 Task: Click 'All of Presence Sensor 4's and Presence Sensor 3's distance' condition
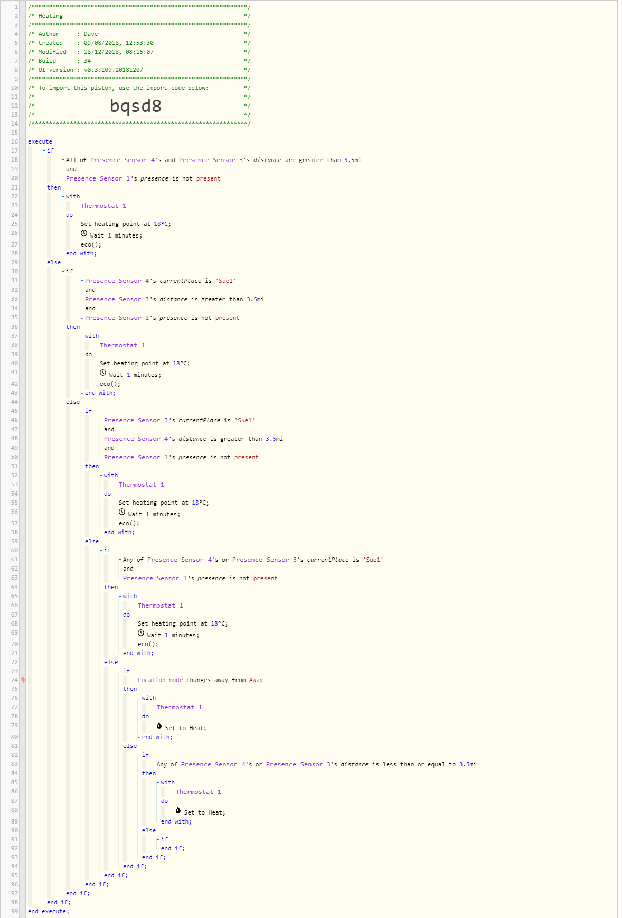(214, 160)
